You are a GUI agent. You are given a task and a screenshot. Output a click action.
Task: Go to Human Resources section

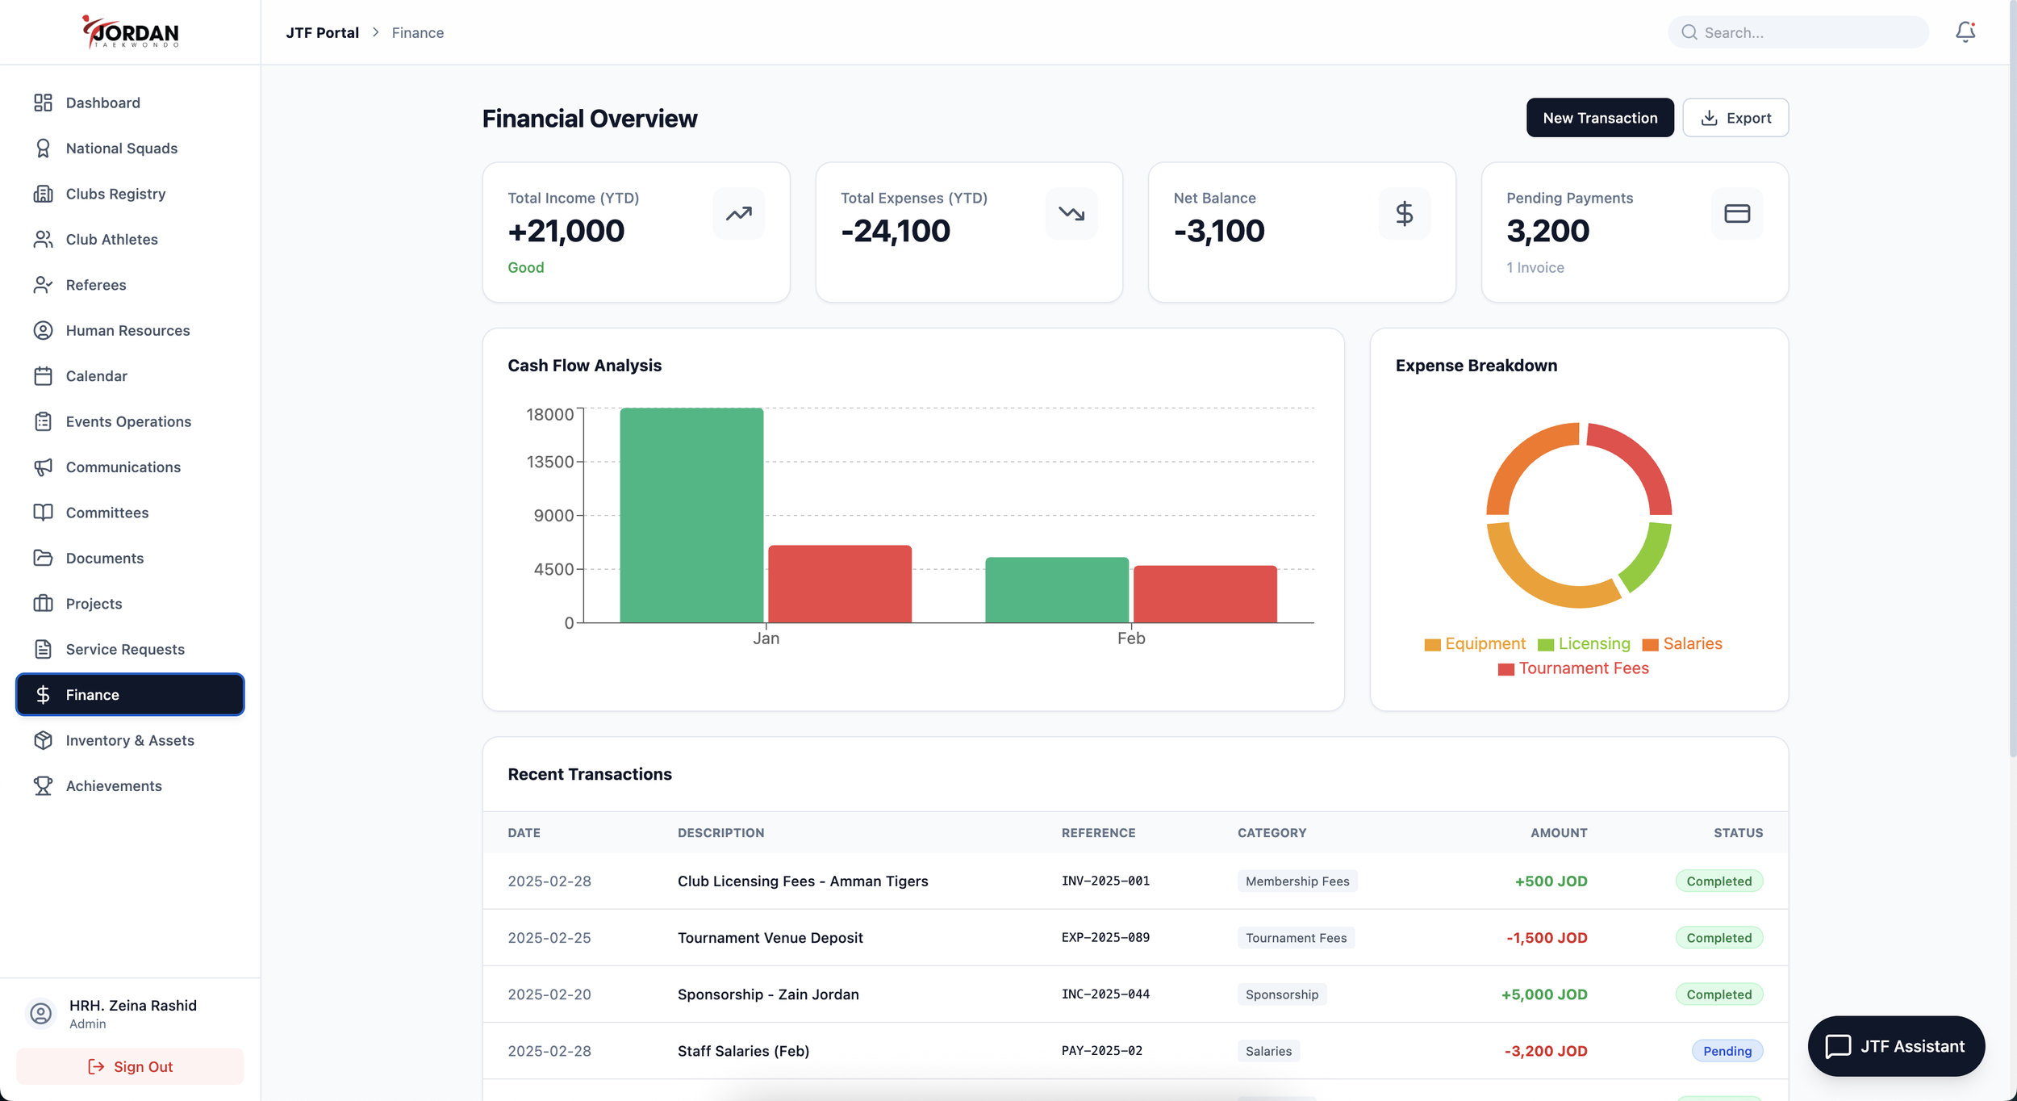click(127, 331)
